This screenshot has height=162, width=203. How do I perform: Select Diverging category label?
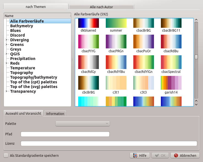(20, 40)
